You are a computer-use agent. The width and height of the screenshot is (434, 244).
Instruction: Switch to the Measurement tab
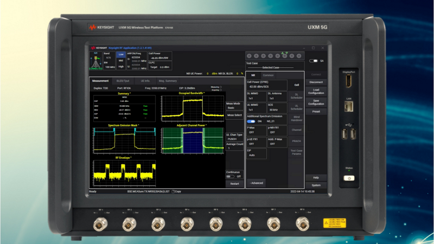pos(100,81)
